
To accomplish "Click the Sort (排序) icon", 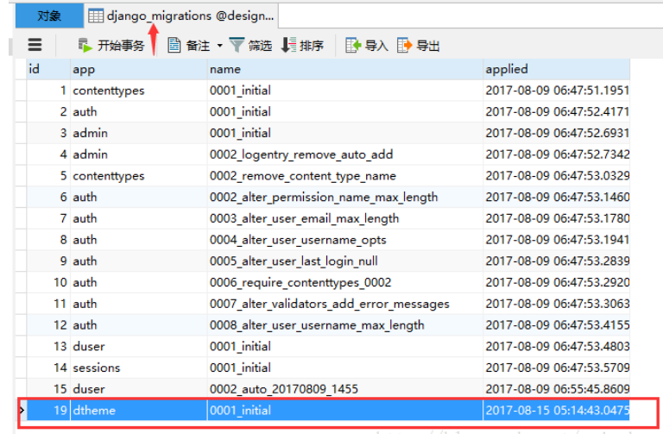I will 289,45.
